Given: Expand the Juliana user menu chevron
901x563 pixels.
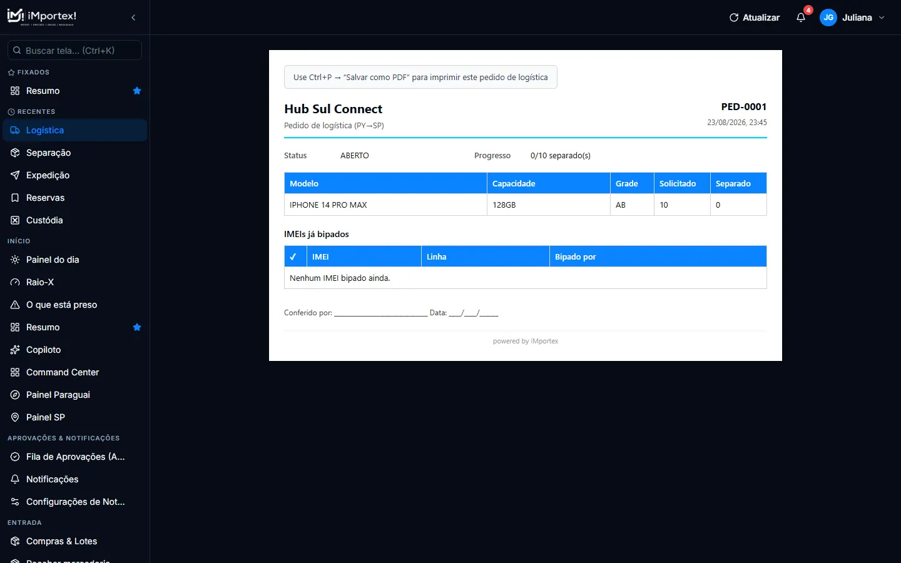Looking at the screenshot, I should (882, 18).
